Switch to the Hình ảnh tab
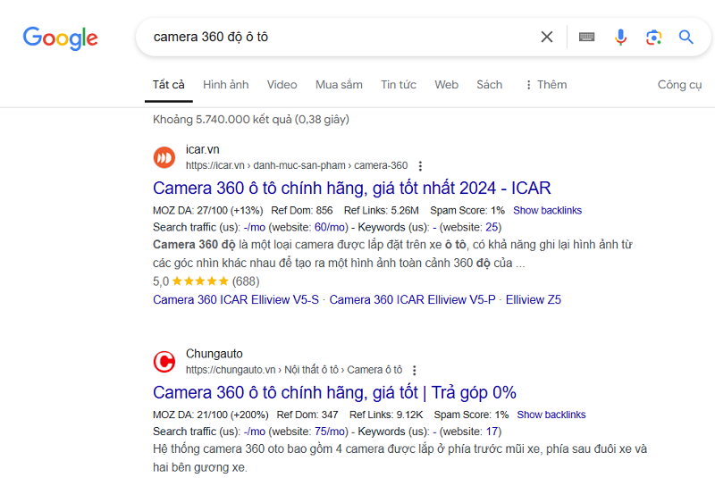Screen dimensions: 715x478 [226, 85]
